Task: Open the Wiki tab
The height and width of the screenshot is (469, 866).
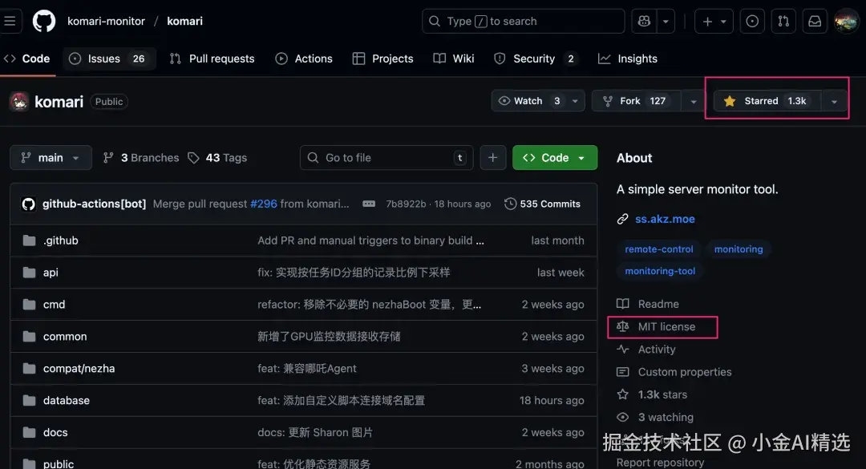Action: click(454, 59)
